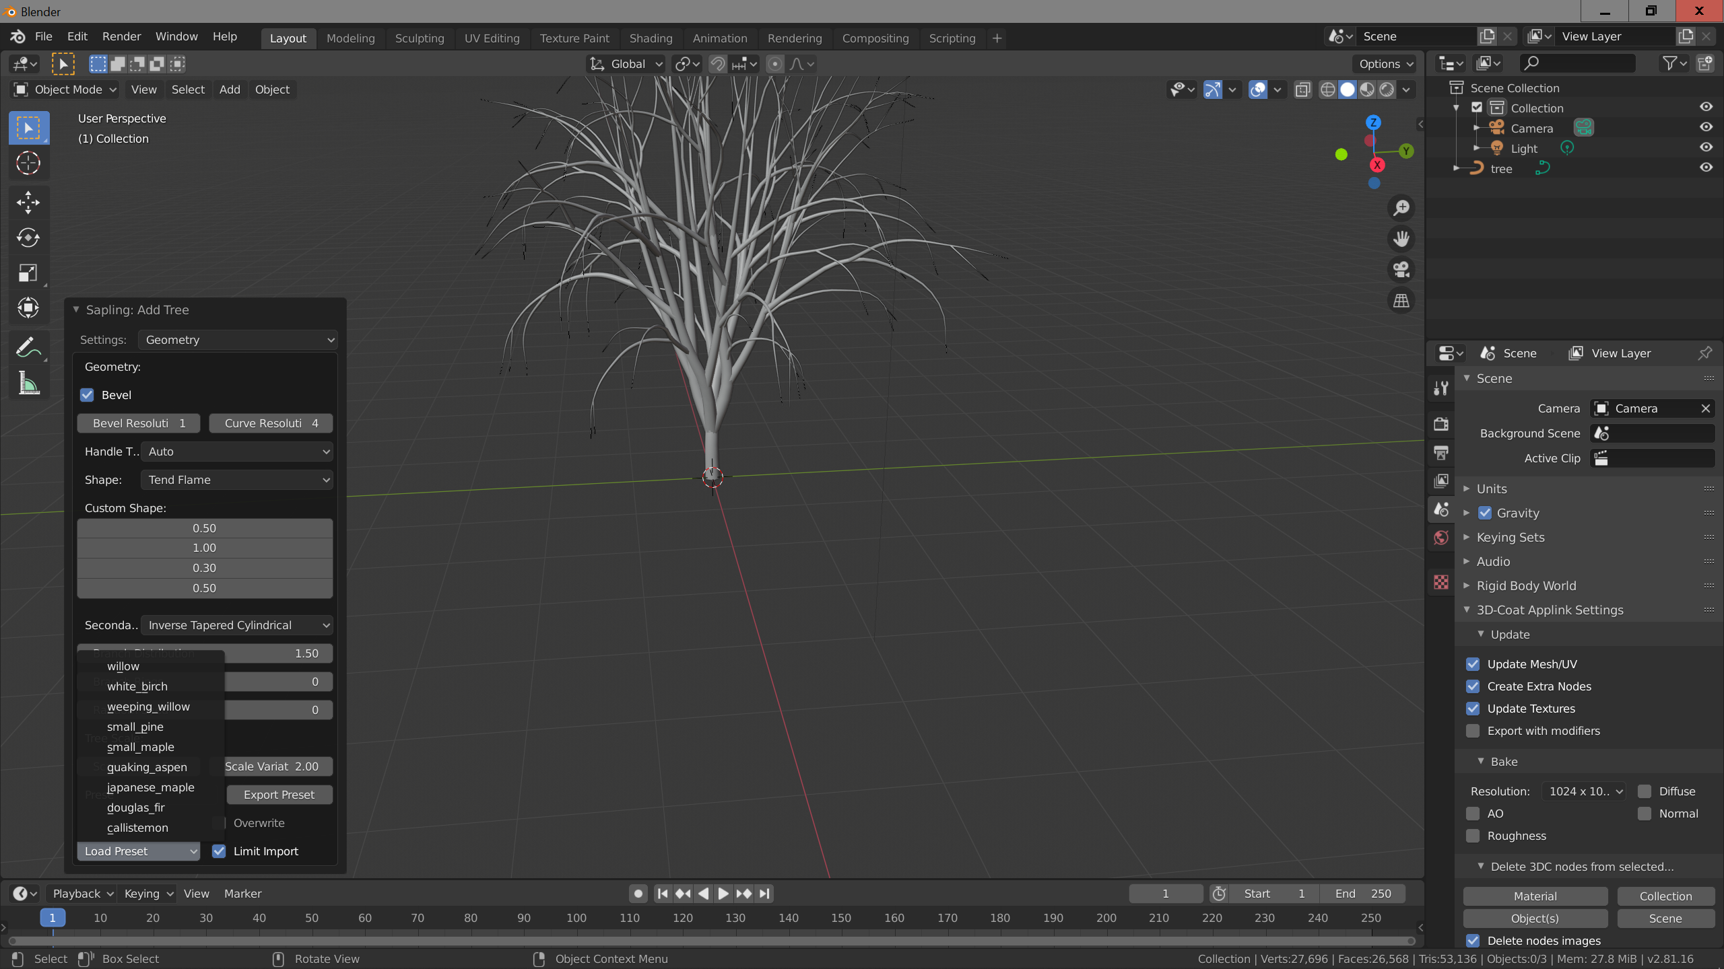This screenshot has width=1724, height=969.
Task: Click the Material button
Action: tap(1535, 896)
